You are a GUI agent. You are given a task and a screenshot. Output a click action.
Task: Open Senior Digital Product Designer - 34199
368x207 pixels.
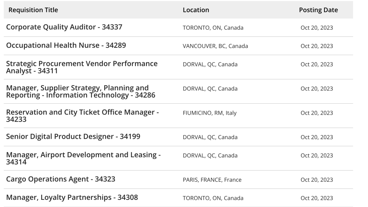(73, 137)
